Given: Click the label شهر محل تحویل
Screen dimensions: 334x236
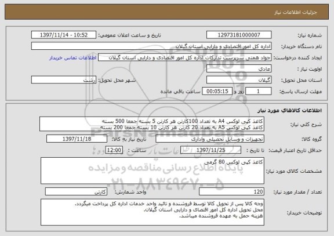Looking at the screenshot, I should 117,80.
